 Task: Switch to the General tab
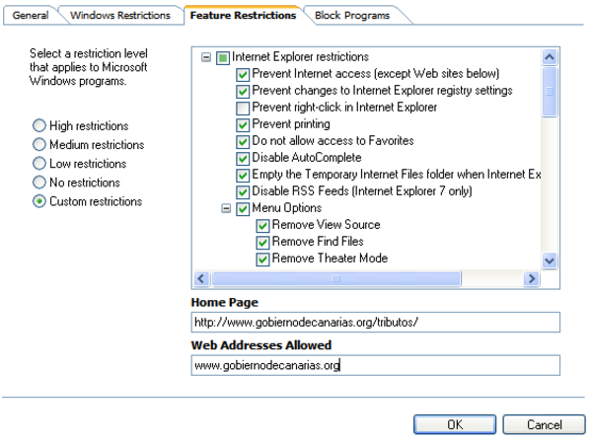30,15
